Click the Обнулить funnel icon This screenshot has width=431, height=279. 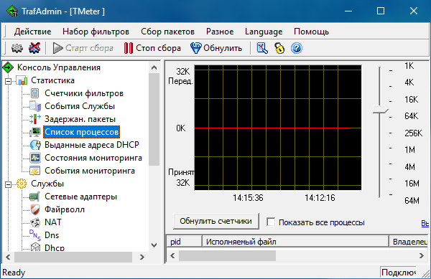tap(195, 48)
